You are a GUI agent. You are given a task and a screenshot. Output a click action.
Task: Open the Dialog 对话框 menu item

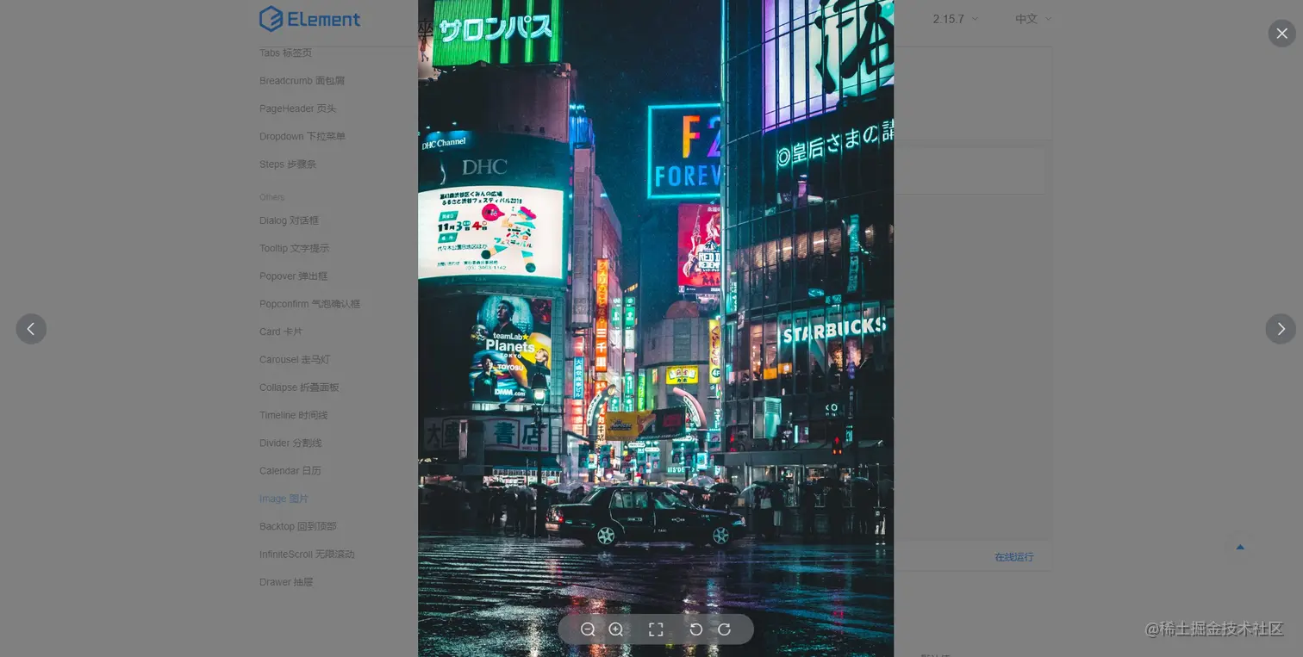[290, 220]
